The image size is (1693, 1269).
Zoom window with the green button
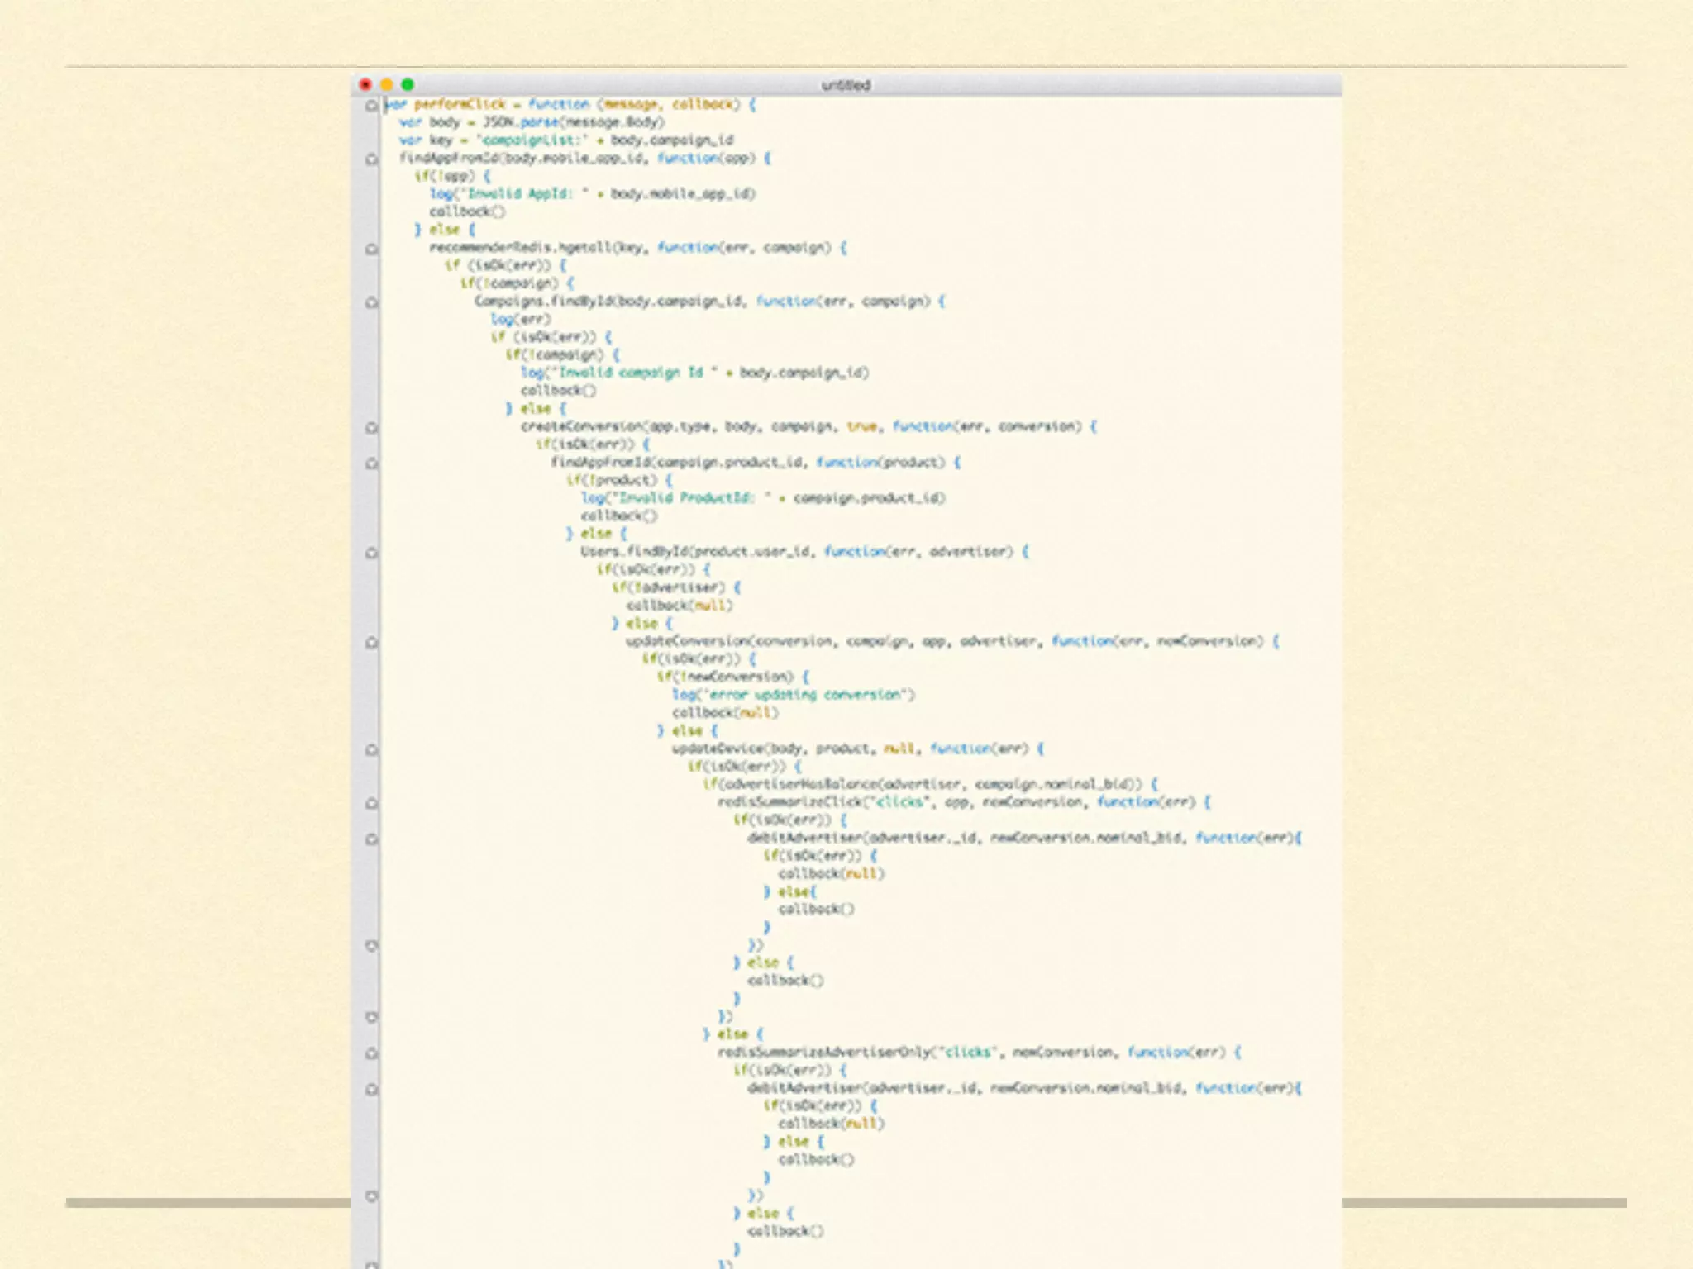[407, 84]
